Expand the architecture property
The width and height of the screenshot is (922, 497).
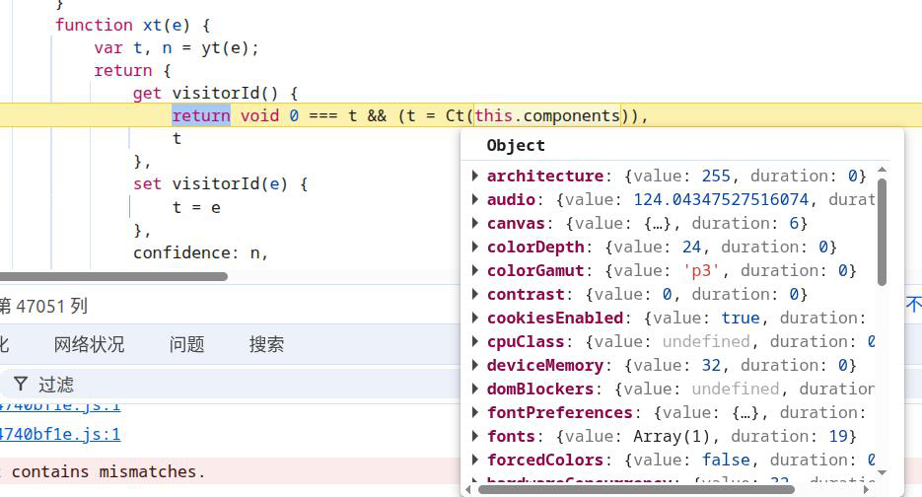(475, 176)
